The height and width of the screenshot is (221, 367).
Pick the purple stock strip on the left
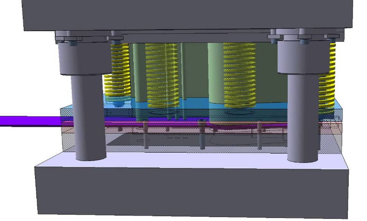coord(28,121)
